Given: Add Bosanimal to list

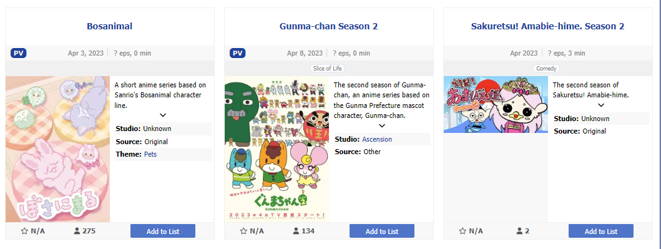Looking at the screenshot, I should tap(163, 231).
